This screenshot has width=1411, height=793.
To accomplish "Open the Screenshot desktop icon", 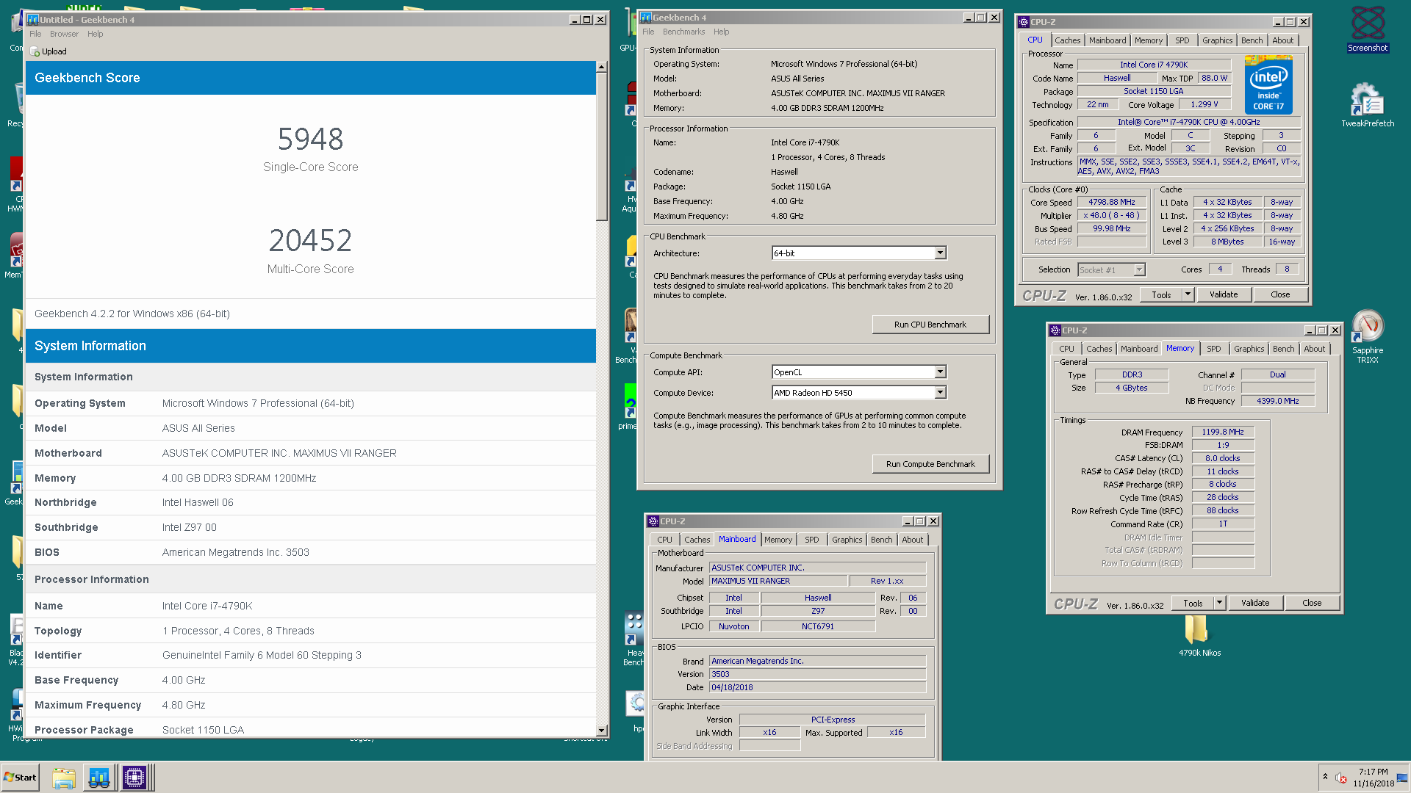I will (1367, 28).
